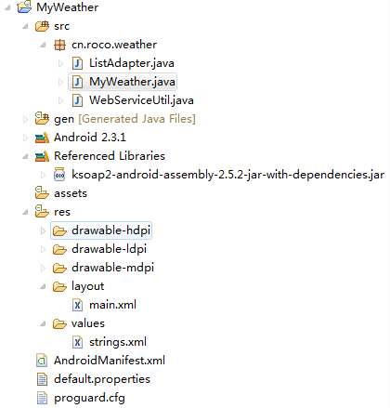The height and width of the screenshot is (408, 390).
Task: Expand the drawable-hdpi folder
Action: [x=43, y=230]
